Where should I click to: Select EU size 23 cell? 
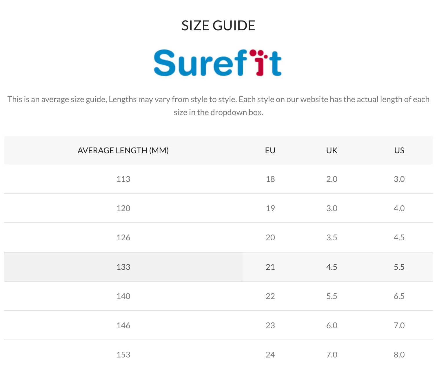(270, 325)
